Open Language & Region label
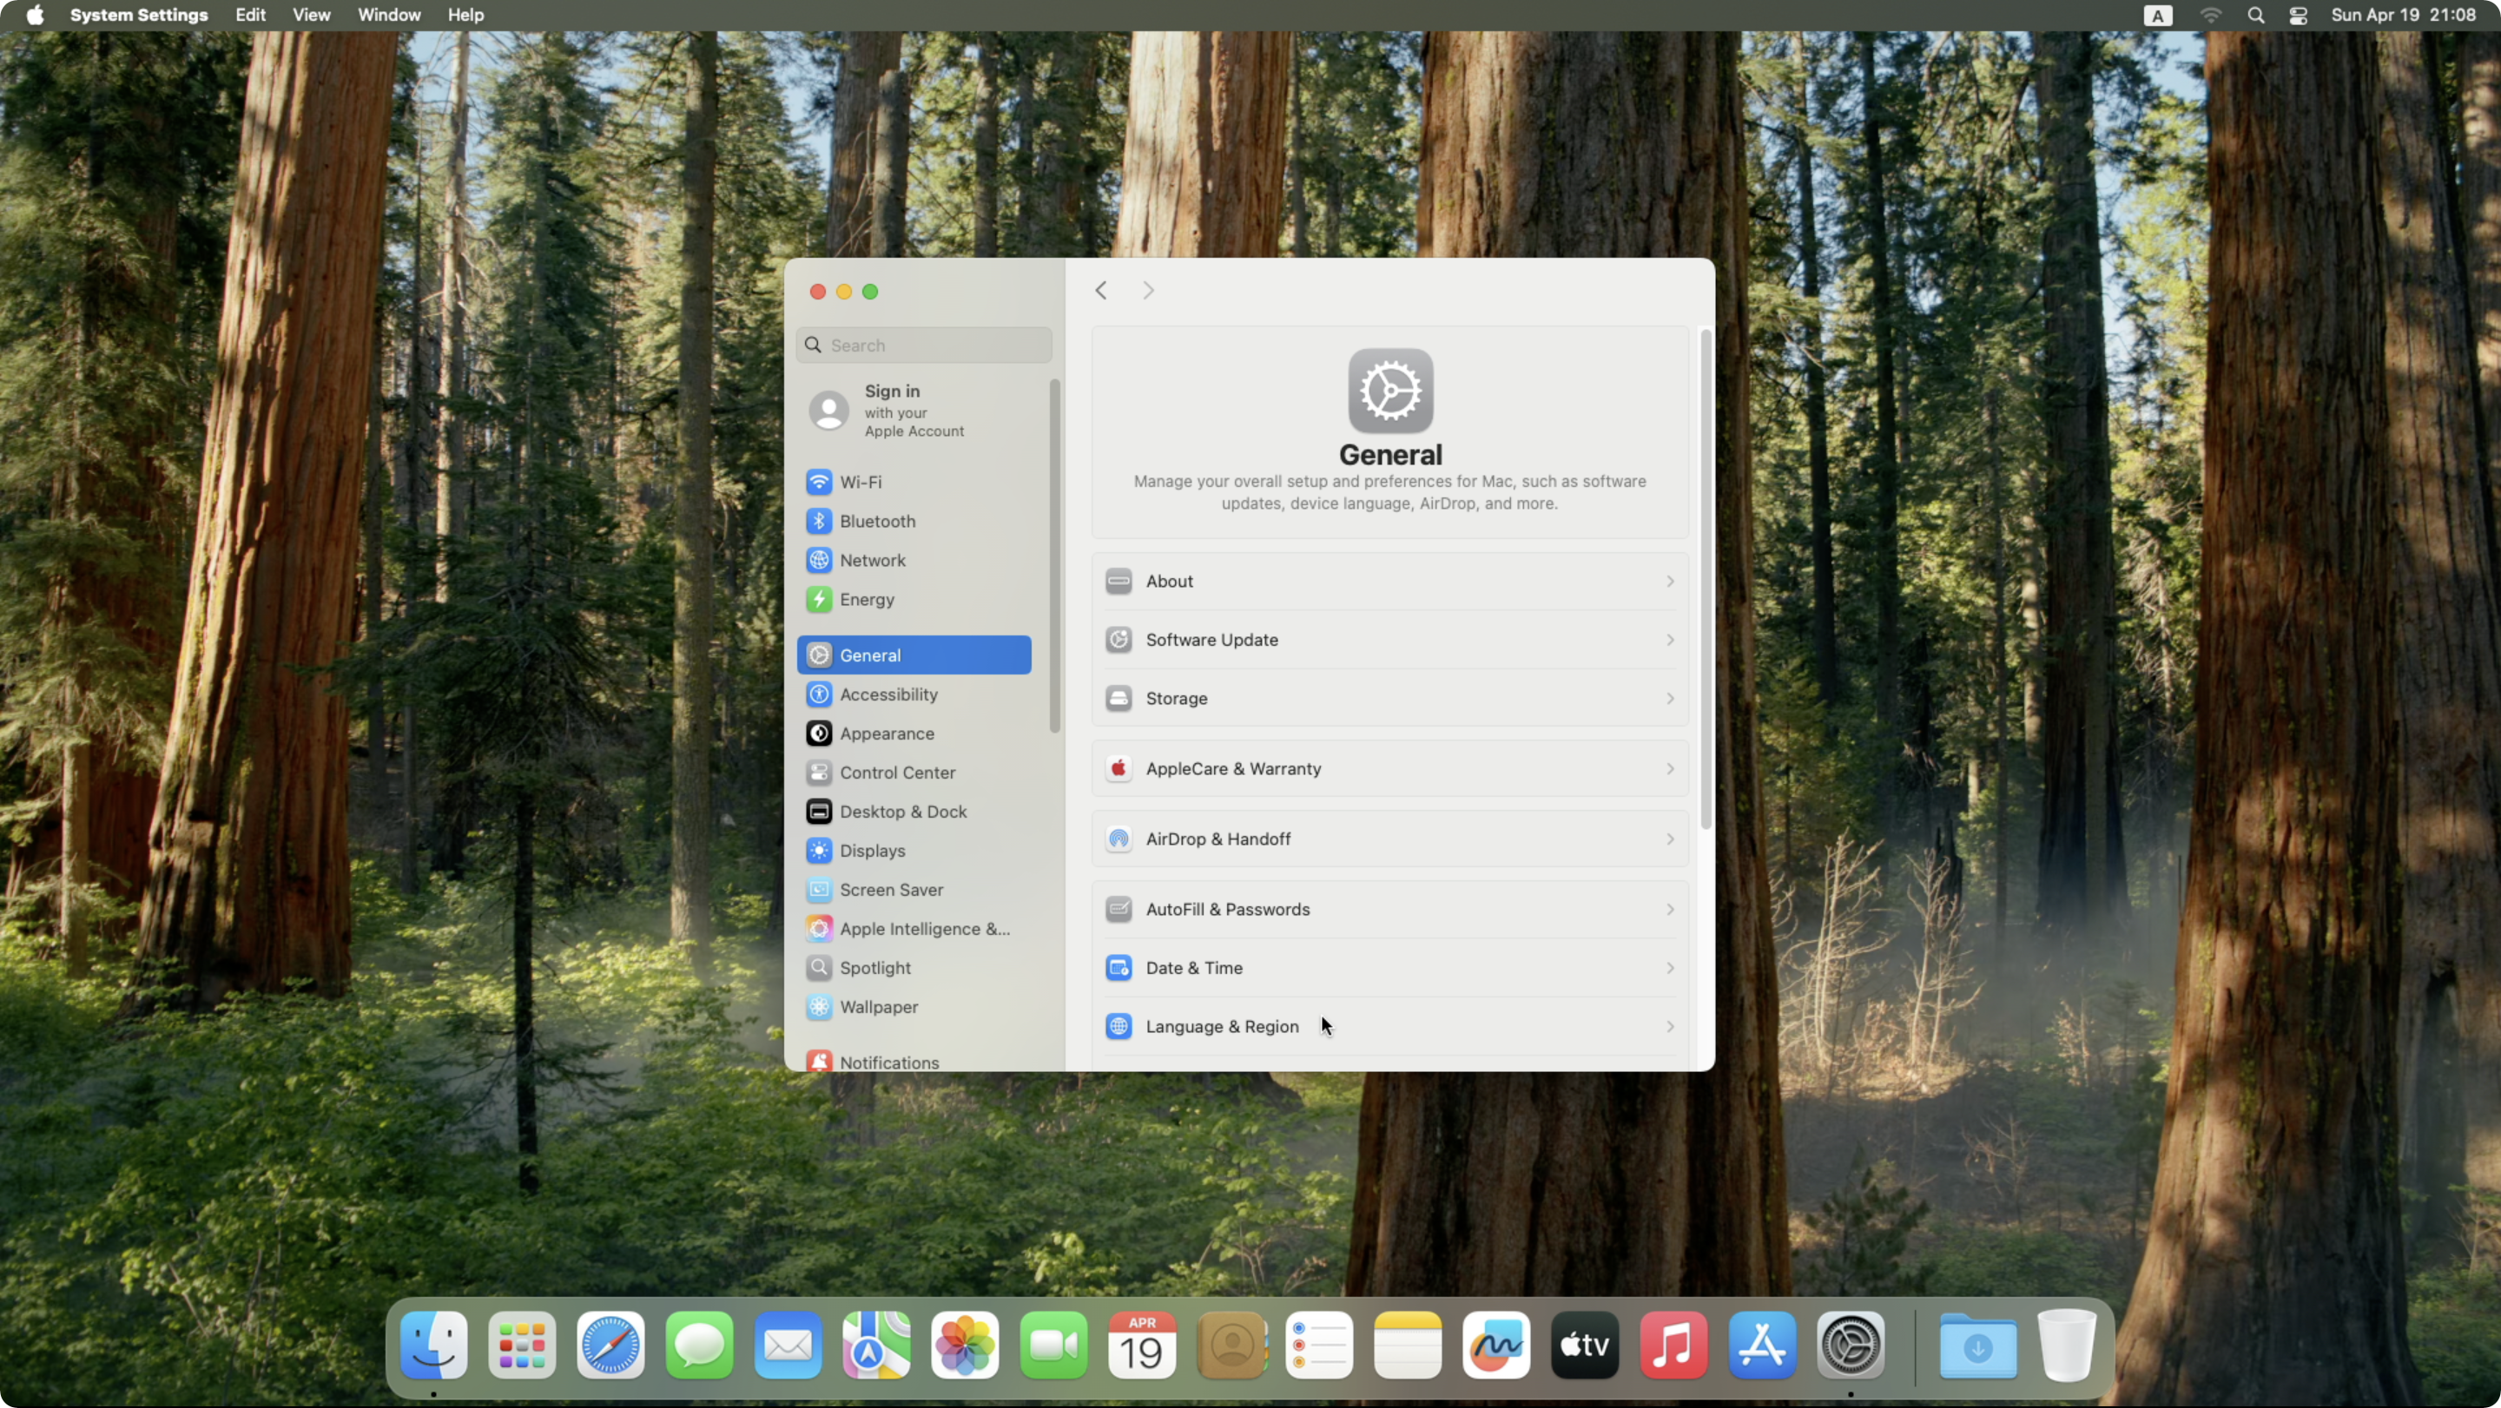This screenshot has width=2501, height=1408. point(1223,1027)
